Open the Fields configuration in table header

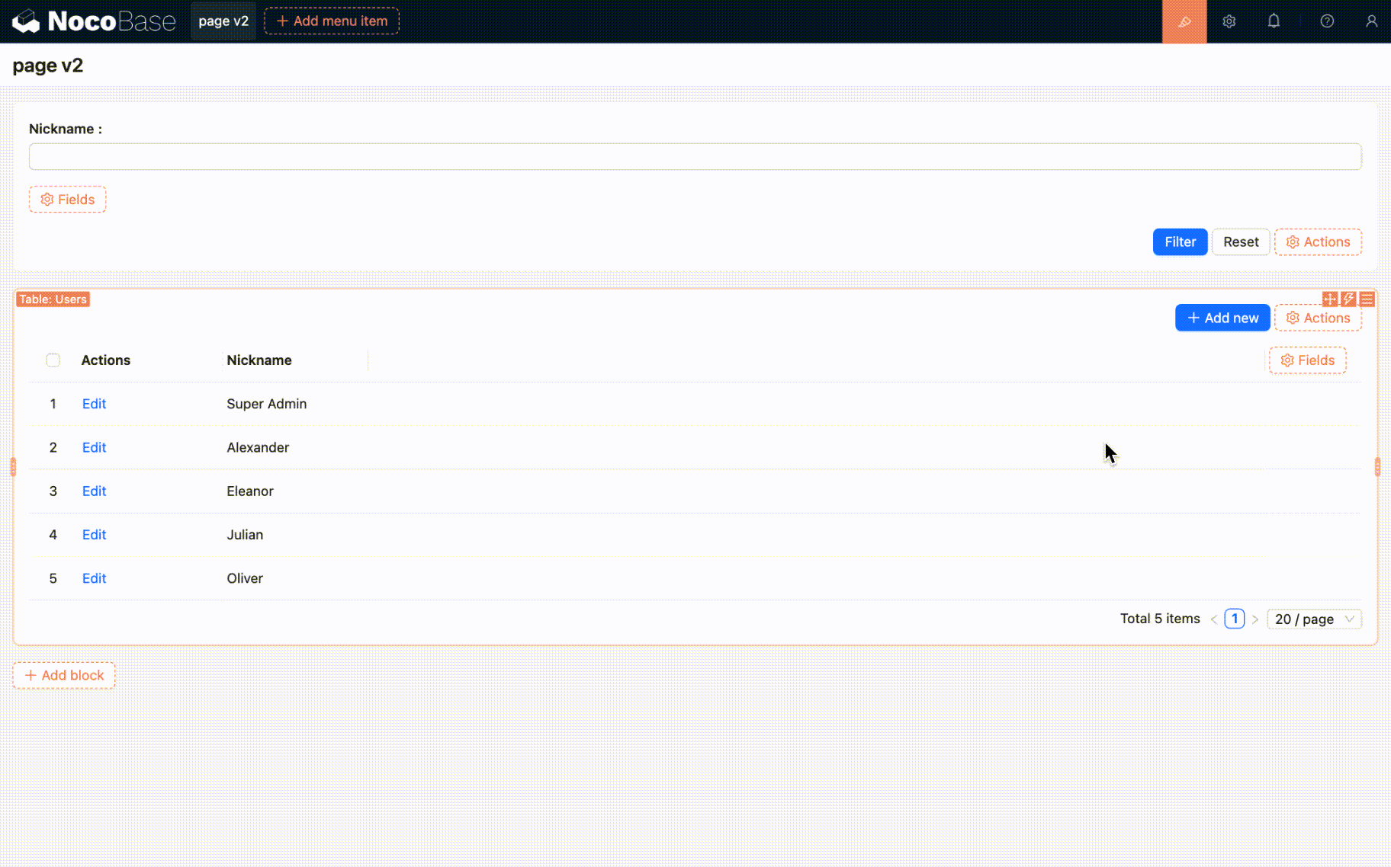tap(1307, 360)
